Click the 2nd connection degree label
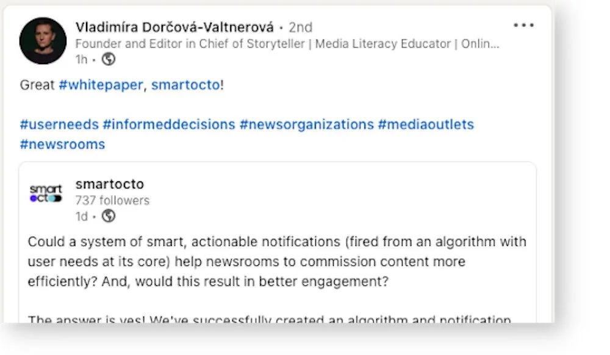 point(303,27)
